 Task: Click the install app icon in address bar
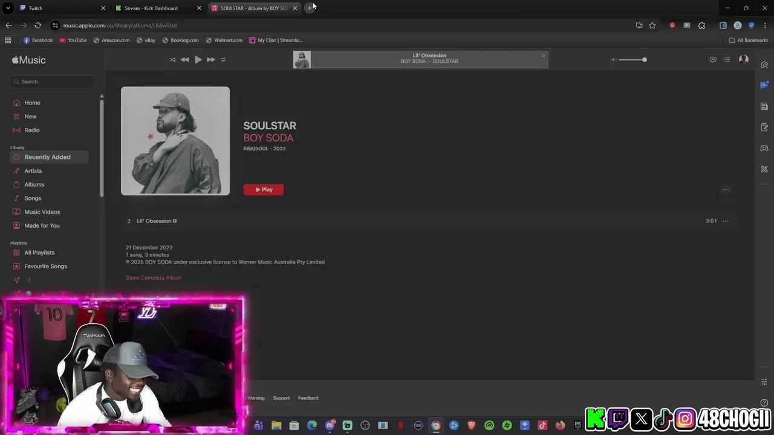coord(639,25)
